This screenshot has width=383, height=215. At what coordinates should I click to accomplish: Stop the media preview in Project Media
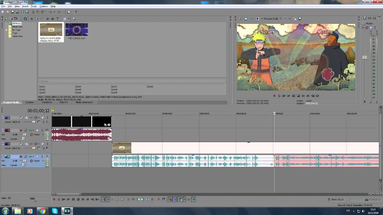52,19
